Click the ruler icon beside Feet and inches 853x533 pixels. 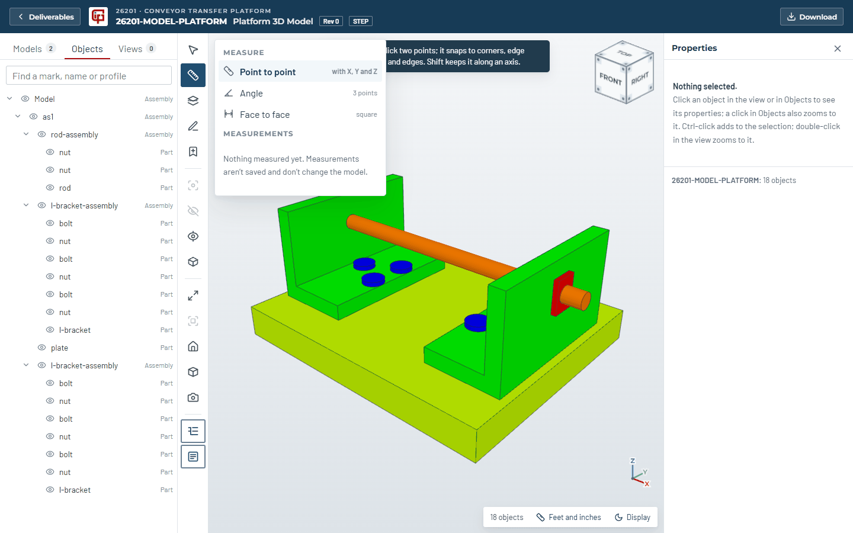pos(540,517)
